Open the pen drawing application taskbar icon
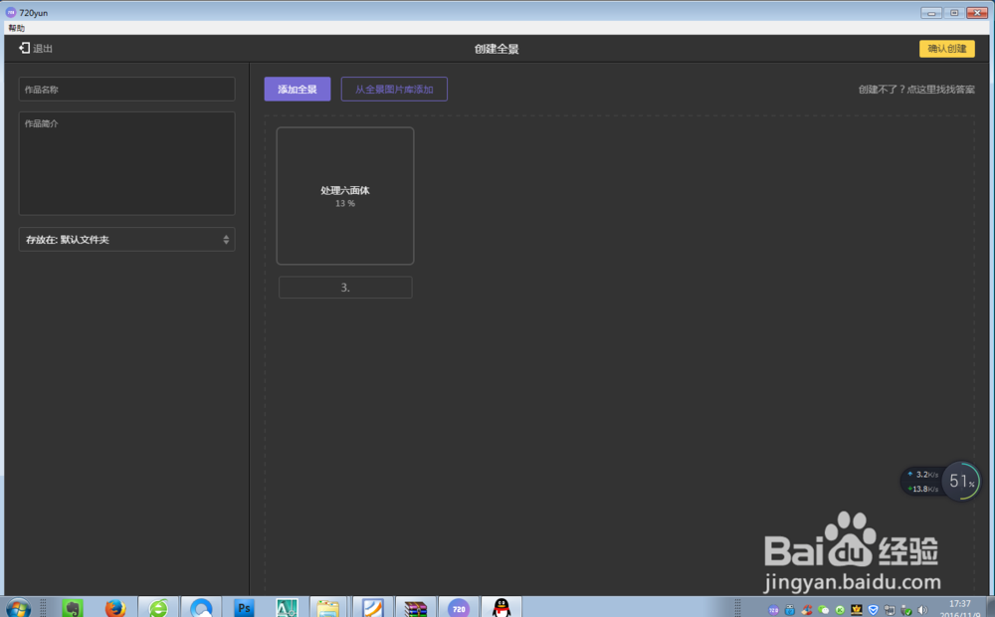This screenshot has width=995, height=617. [x=372, y=608]
